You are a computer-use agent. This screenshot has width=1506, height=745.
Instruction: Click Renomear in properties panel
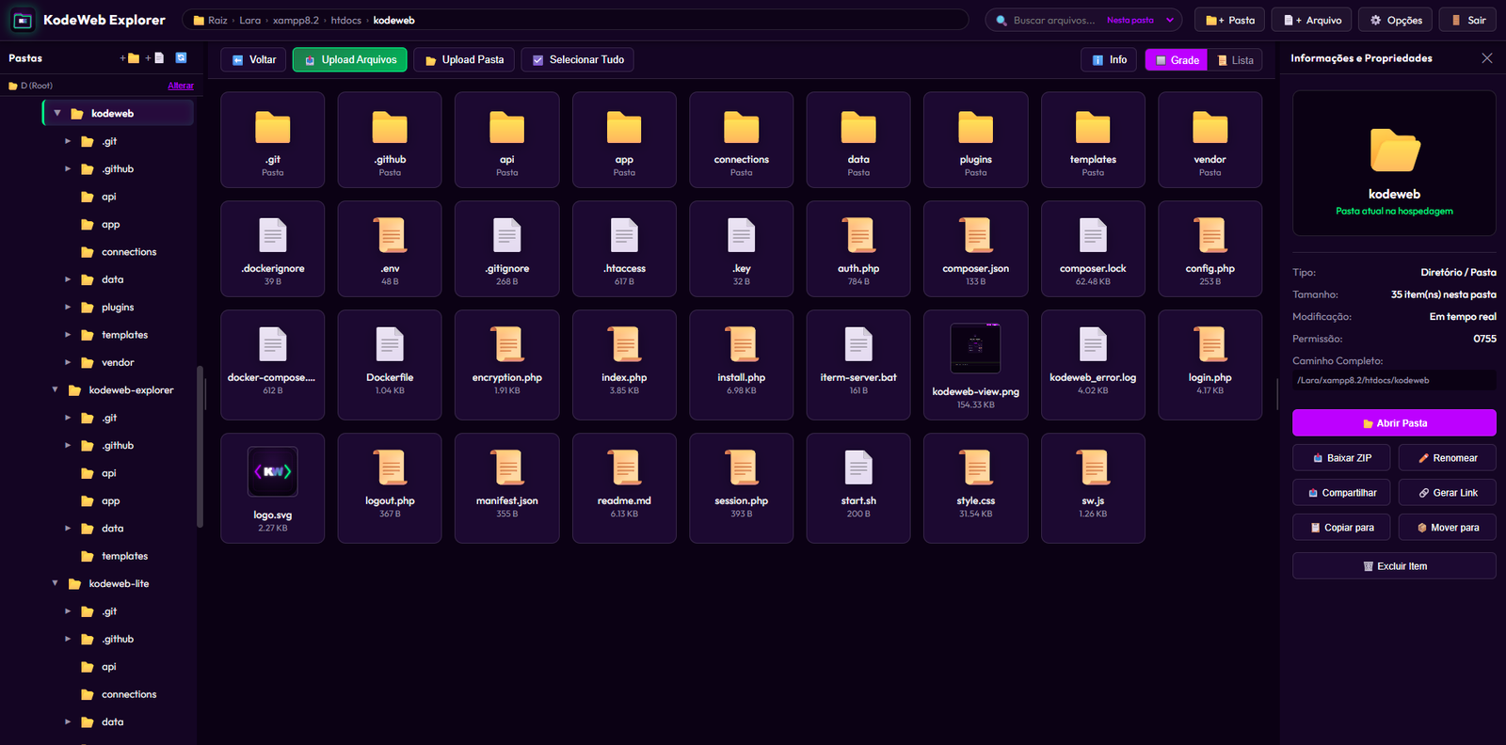coord(1447,458)
